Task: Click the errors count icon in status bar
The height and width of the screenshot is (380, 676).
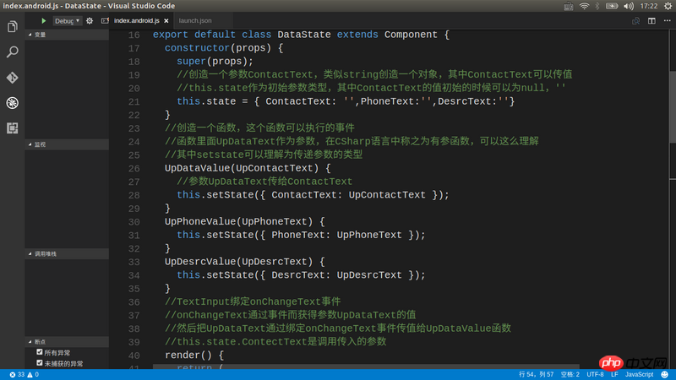Action: pyautogui.click(x=13, y=375)
